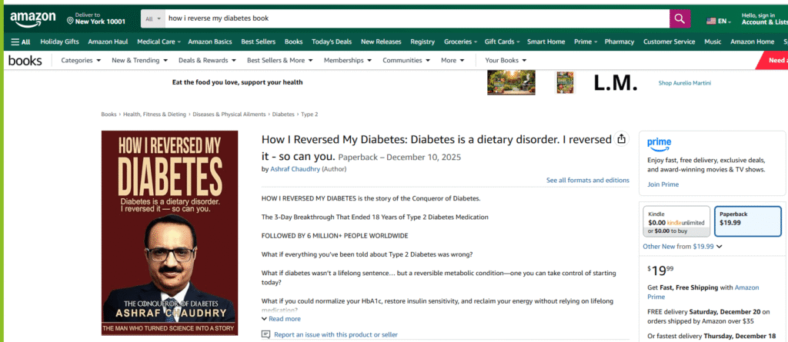Click the Type 2 breadcrumb

point(309,115)
